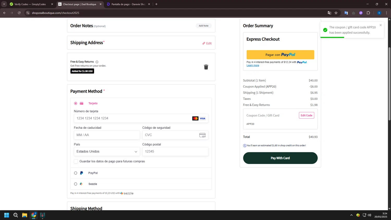Open a new browser tab
The image size is (391, 220).
156,4
